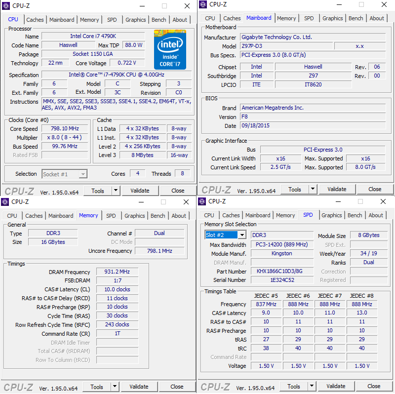Minimize the CPU window
The width and height of the screenshot is (395, 394).
(142, 6)
